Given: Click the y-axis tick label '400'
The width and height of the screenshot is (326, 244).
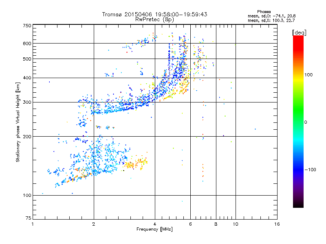Looking at the screenshot, I should tap(27, 78).
